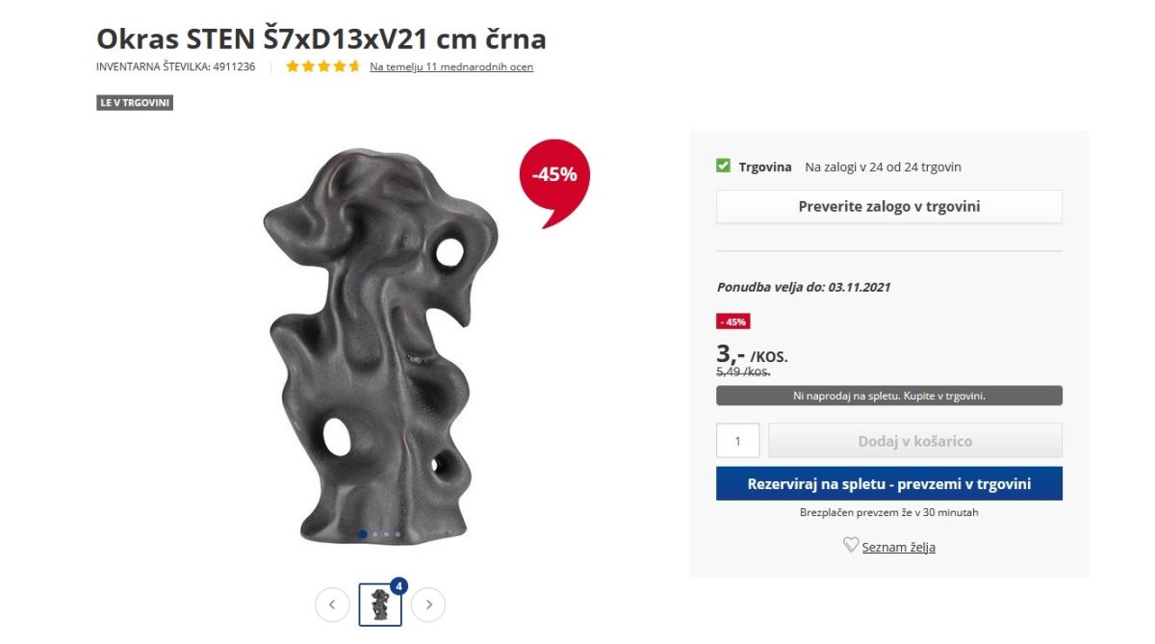Viewport: 1155px width, 644px height.
Task: Select the second carousel dot indicator
Action: tap(374, 533)
